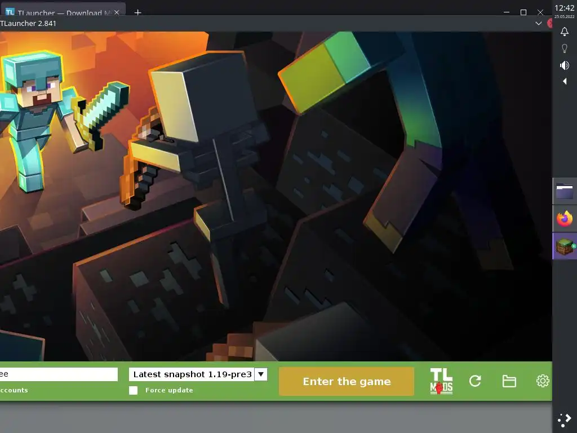Open the volume speaker icon
This screenshot has width=577, height=433.
565,65
